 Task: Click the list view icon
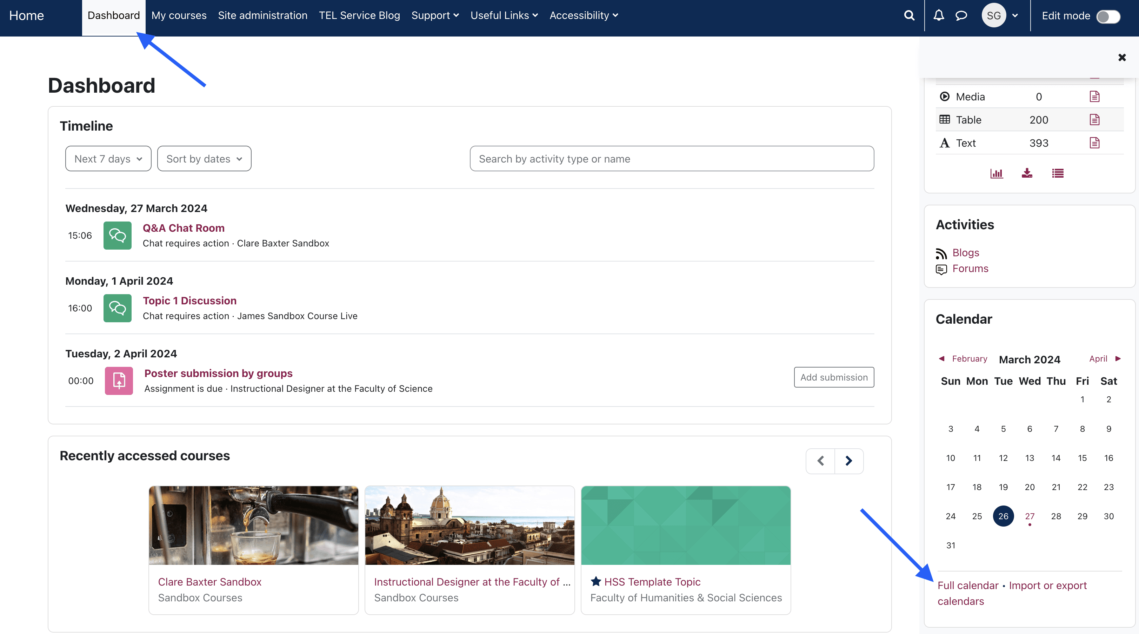(1058, 173)
